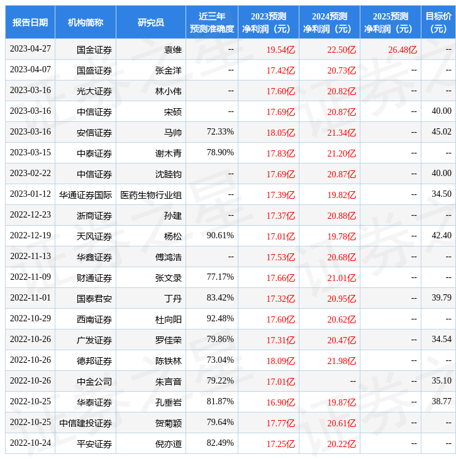Click the target price 34.54
456x459 pixels.
(442, 340)
